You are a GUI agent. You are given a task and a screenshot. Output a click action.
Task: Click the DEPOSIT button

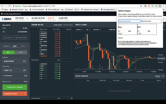click(x=8, y=38)
